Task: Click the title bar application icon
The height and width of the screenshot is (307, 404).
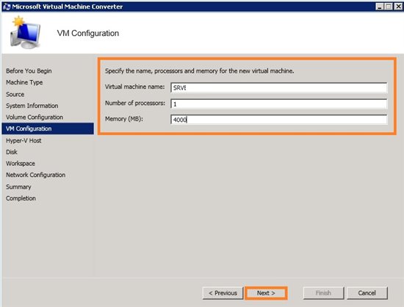Action: pyautogui.click(x=7, y=7)
